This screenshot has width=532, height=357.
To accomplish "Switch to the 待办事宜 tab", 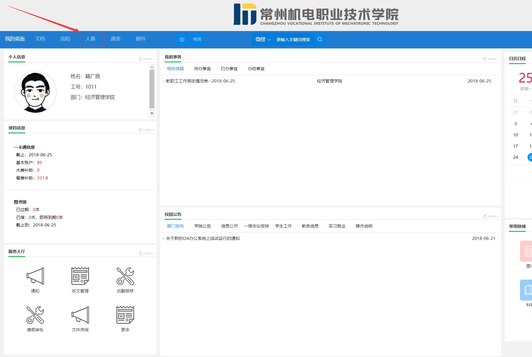I will coord(202,69).
